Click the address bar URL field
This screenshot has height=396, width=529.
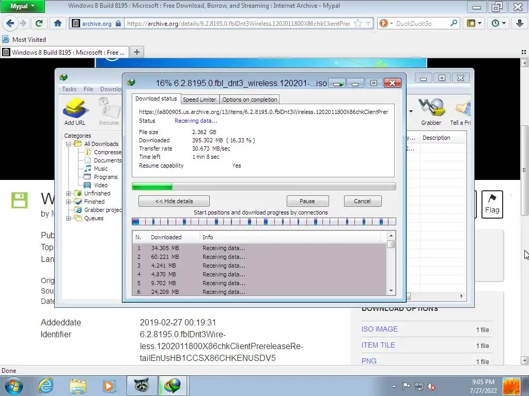[239, 24]
